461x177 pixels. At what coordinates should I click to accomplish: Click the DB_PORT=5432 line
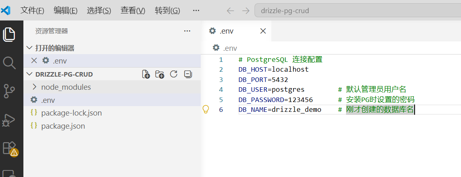click(263, 79)
